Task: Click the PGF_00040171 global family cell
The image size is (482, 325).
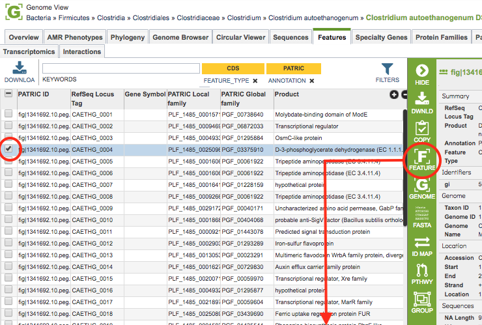Action: pyautogui.click(x=247, y=208)
